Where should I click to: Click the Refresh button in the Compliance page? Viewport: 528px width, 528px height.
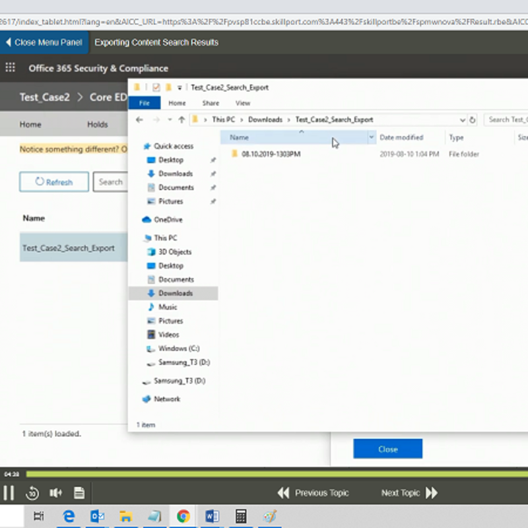(54, 182)
